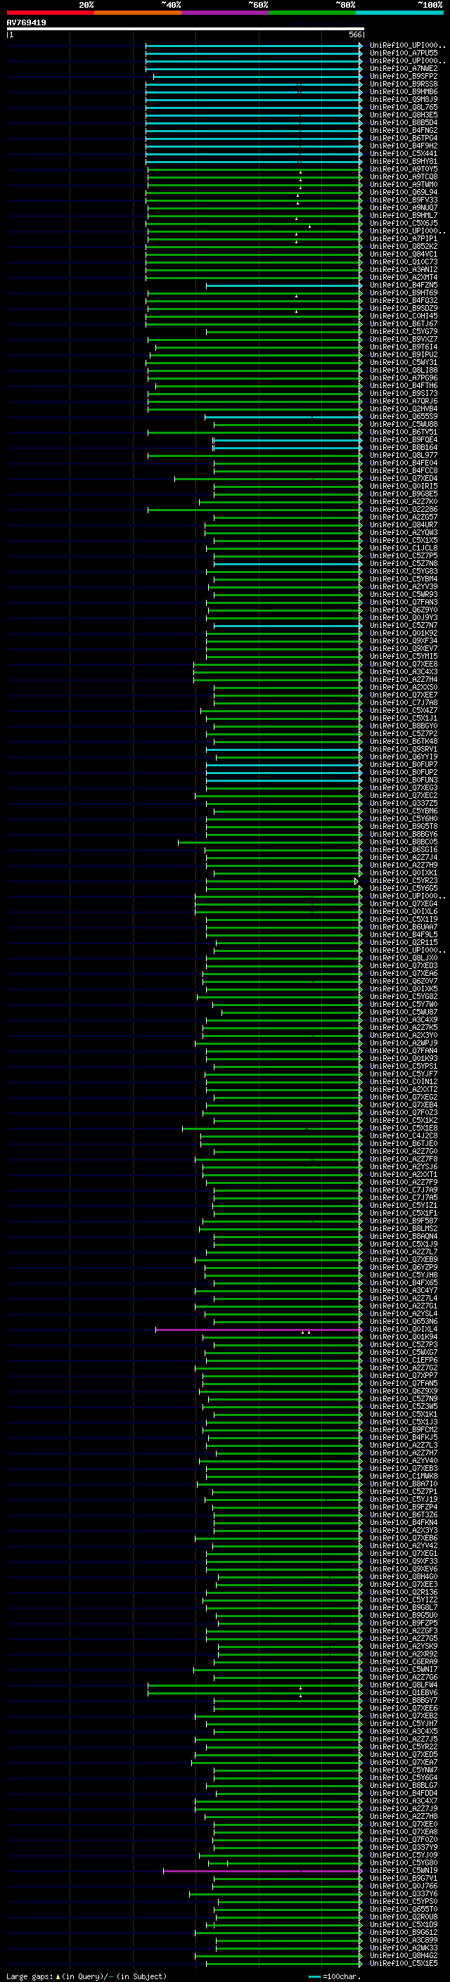
Task: Select the UniRef100_Q8L765 label
Action: [x=404, y=107]
